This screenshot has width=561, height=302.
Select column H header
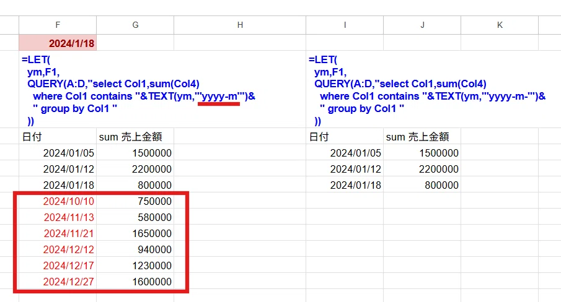240,25
